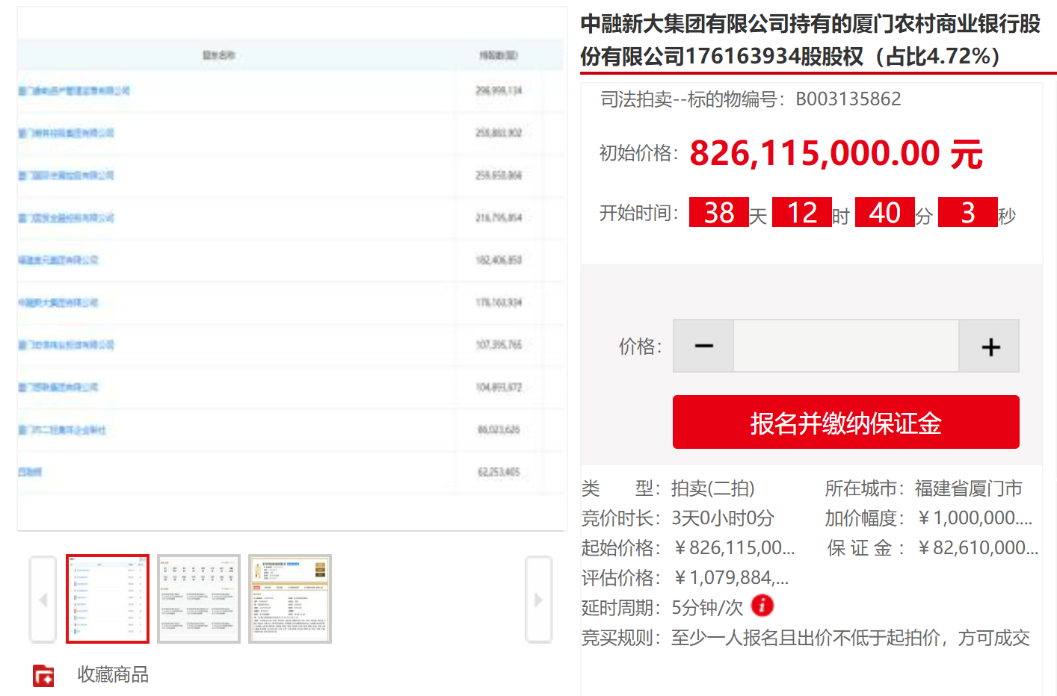
Task: Click the plus button to increase price
Action: [990, 347]
